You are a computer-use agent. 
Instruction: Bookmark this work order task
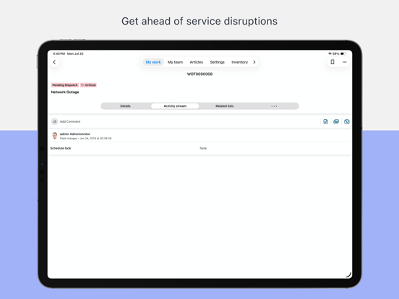pos(332,62)
